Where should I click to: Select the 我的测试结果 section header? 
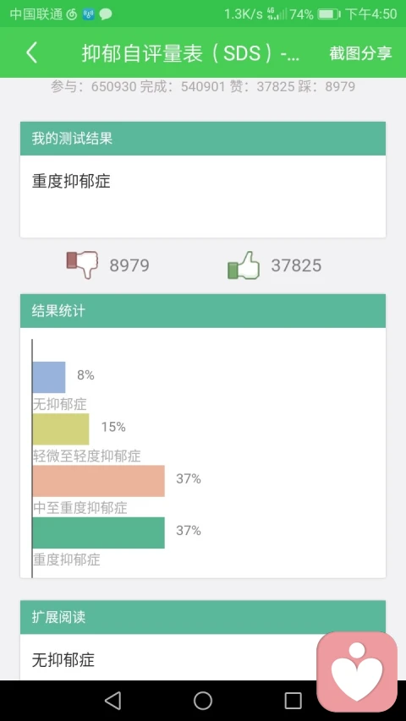pos(203,139)
